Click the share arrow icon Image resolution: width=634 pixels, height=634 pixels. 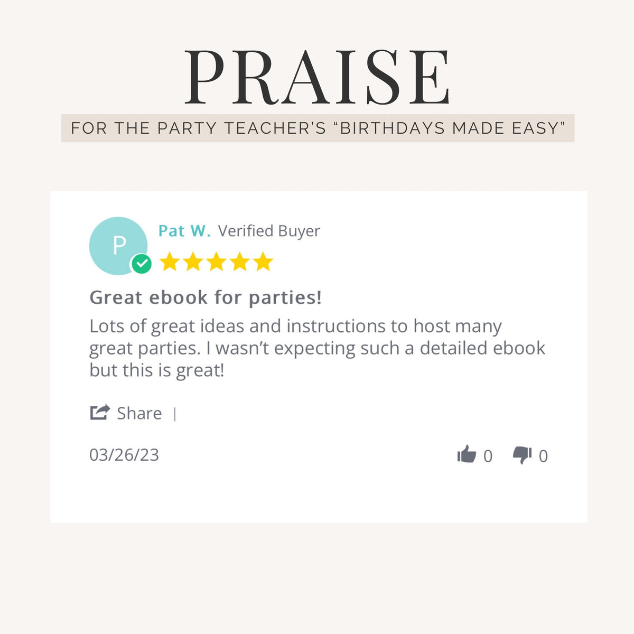[100, 412]
